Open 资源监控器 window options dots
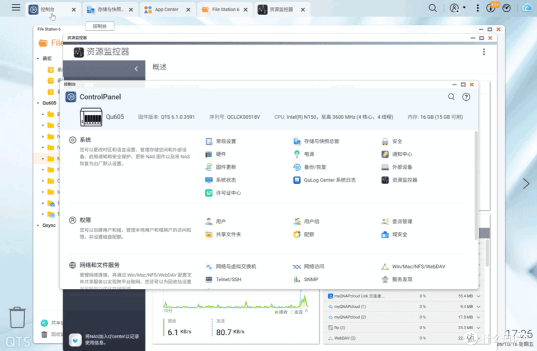537x351 pixels. [484, 52]
